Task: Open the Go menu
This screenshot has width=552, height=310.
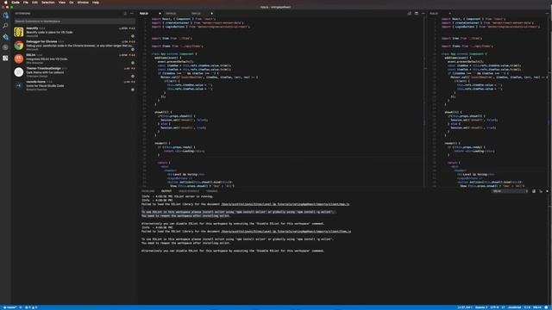Action: pyautogui.click(x=72, y=2)
